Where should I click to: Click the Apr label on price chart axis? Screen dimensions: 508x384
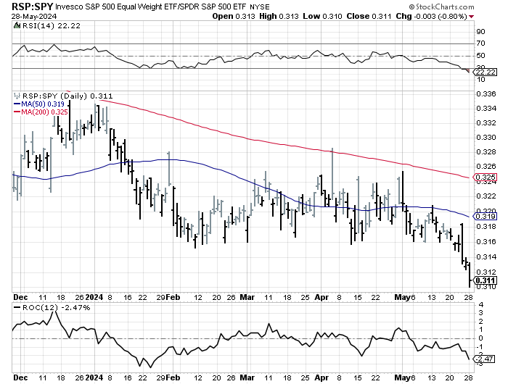[321, 297]
